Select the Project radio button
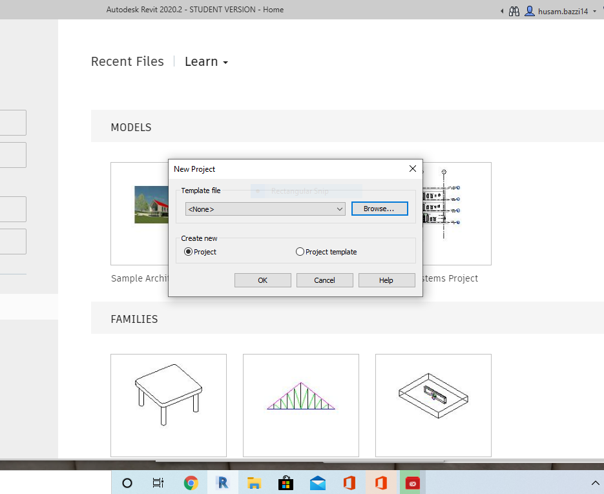 tap(188, 252)
